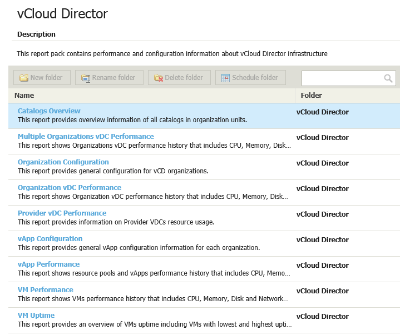The height and width of the screenshot is (335, 400).
Task: Click the Rename folder button
Action: click(109, 77)
